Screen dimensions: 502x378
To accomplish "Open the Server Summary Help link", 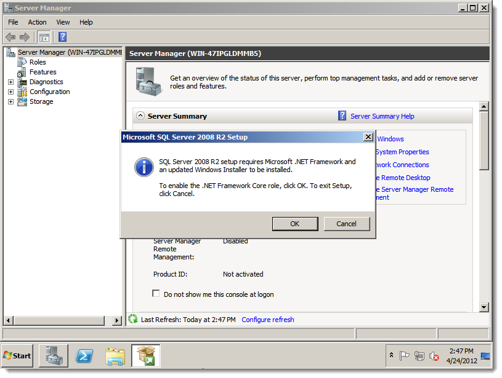I will tap(383, 116).
